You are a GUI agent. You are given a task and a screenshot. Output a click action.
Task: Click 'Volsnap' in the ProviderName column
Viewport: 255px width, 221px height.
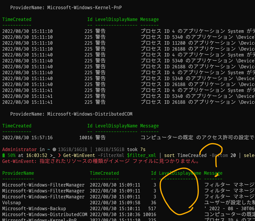11,203
